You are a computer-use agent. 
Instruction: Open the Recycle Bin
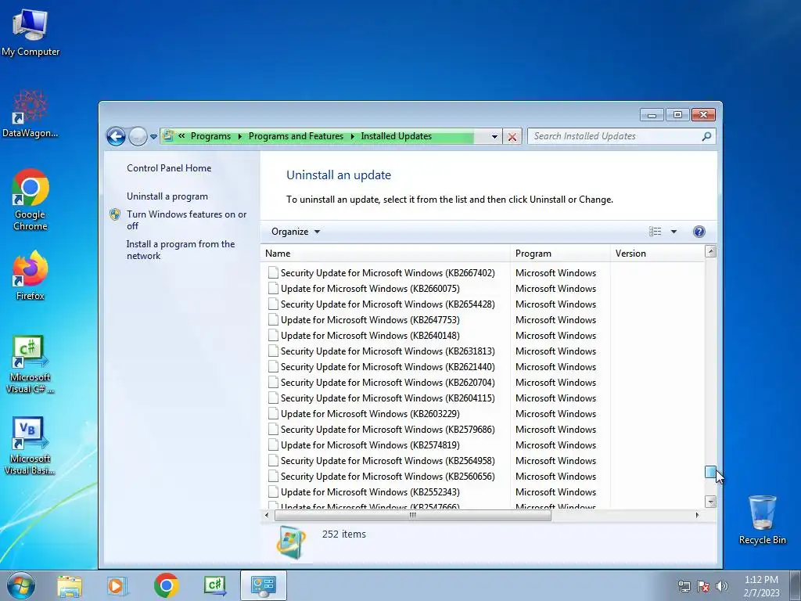pos(762,520)
